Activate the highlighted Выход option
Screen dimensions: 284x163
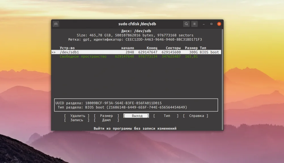pos(135,115)
